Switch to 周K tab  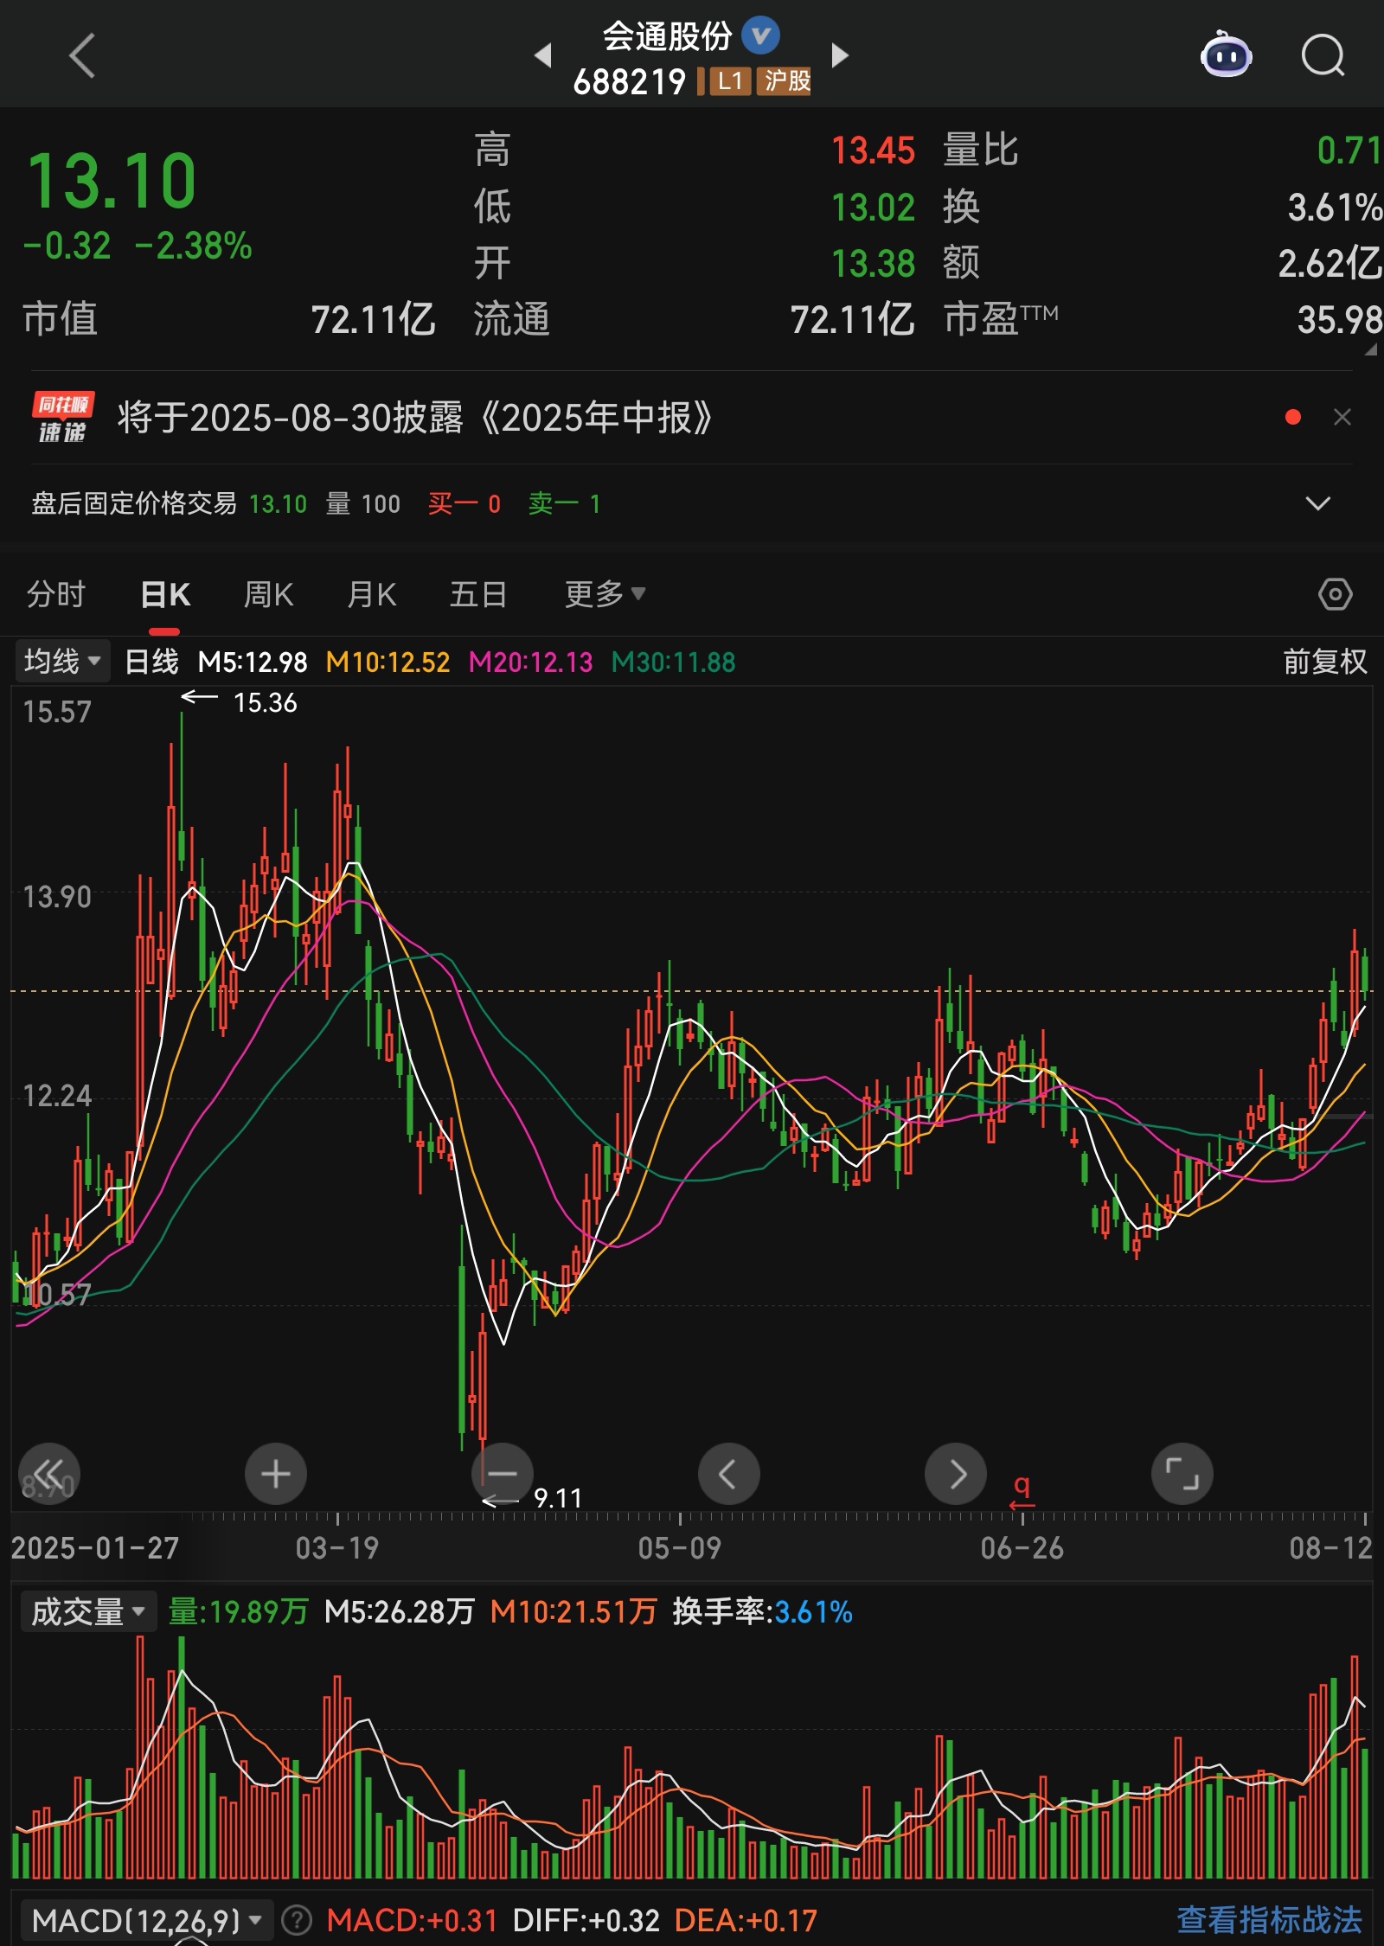268,594
